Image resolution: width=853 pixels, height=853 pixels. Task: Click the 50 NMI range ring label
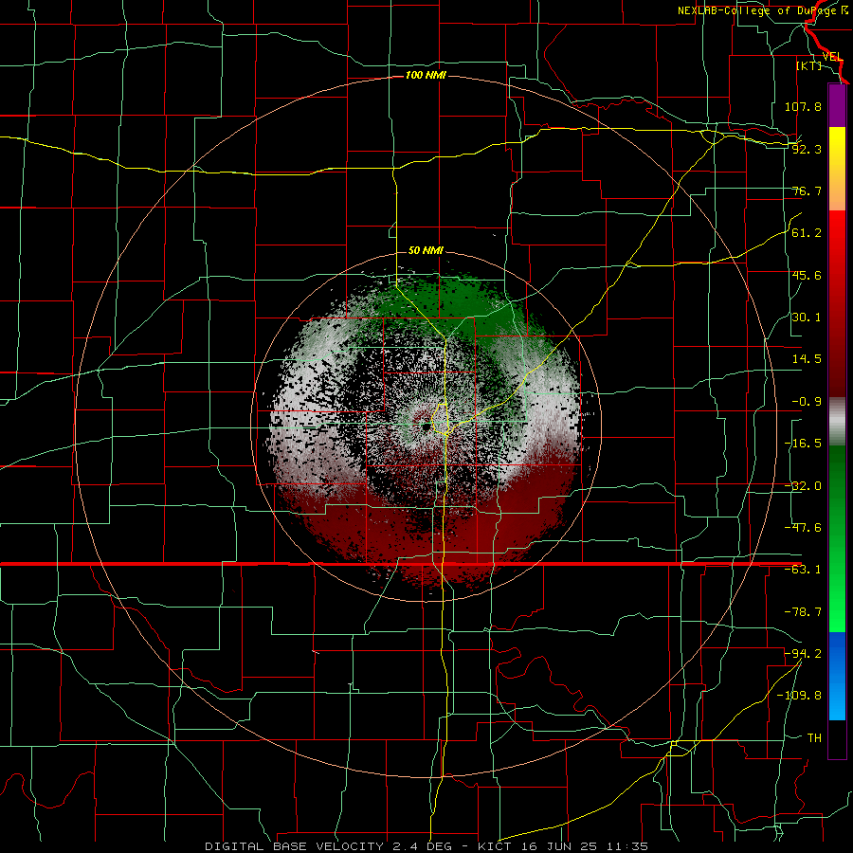(426, 250)
